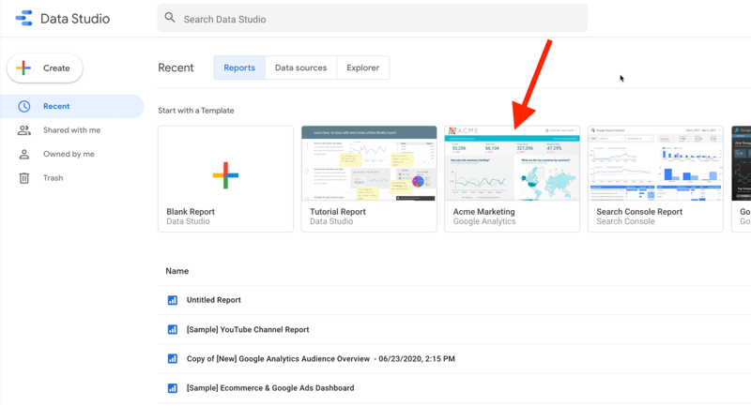Open Shared with me in sidebar
The image size is (751, 406).
tap(72, 130)
